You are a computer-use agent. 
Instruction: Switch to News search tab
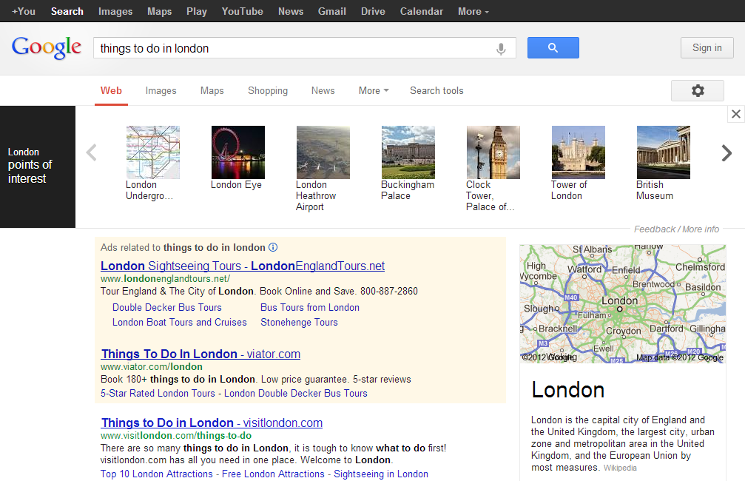tap(323, 90)
